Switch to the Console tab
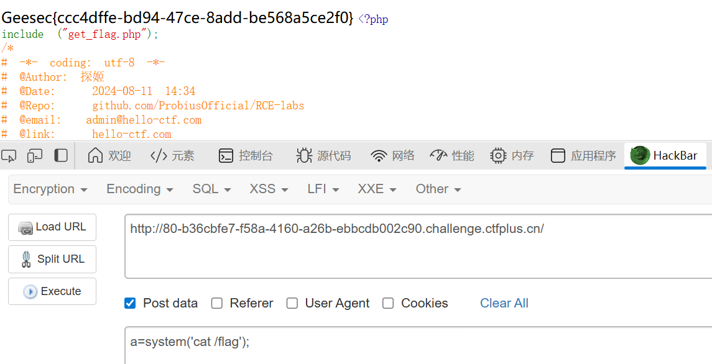The height and width of the screenshot is (364, 712). pyautogui.click(x=246, y=155)
